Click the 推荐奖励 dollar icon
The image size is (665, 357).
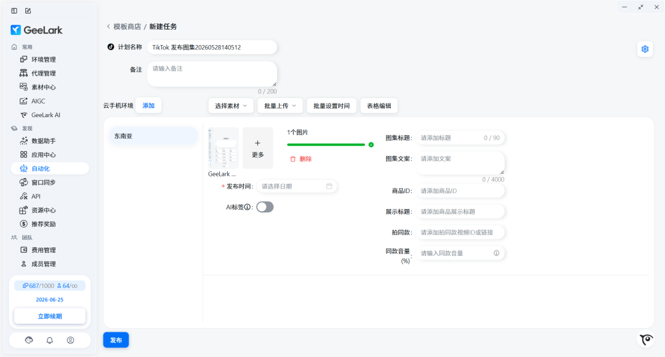(x=24, y=224)
